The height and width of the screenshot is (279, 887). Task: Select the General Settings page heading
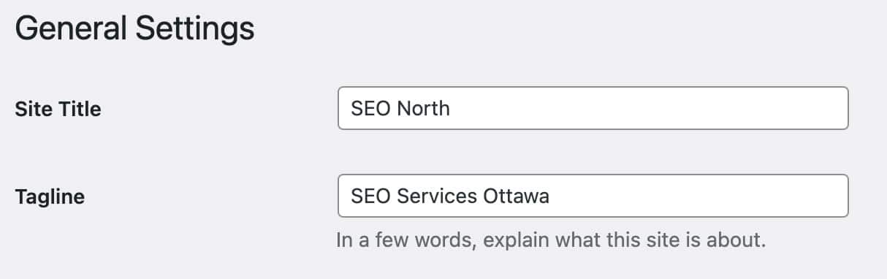coord(134,30)
